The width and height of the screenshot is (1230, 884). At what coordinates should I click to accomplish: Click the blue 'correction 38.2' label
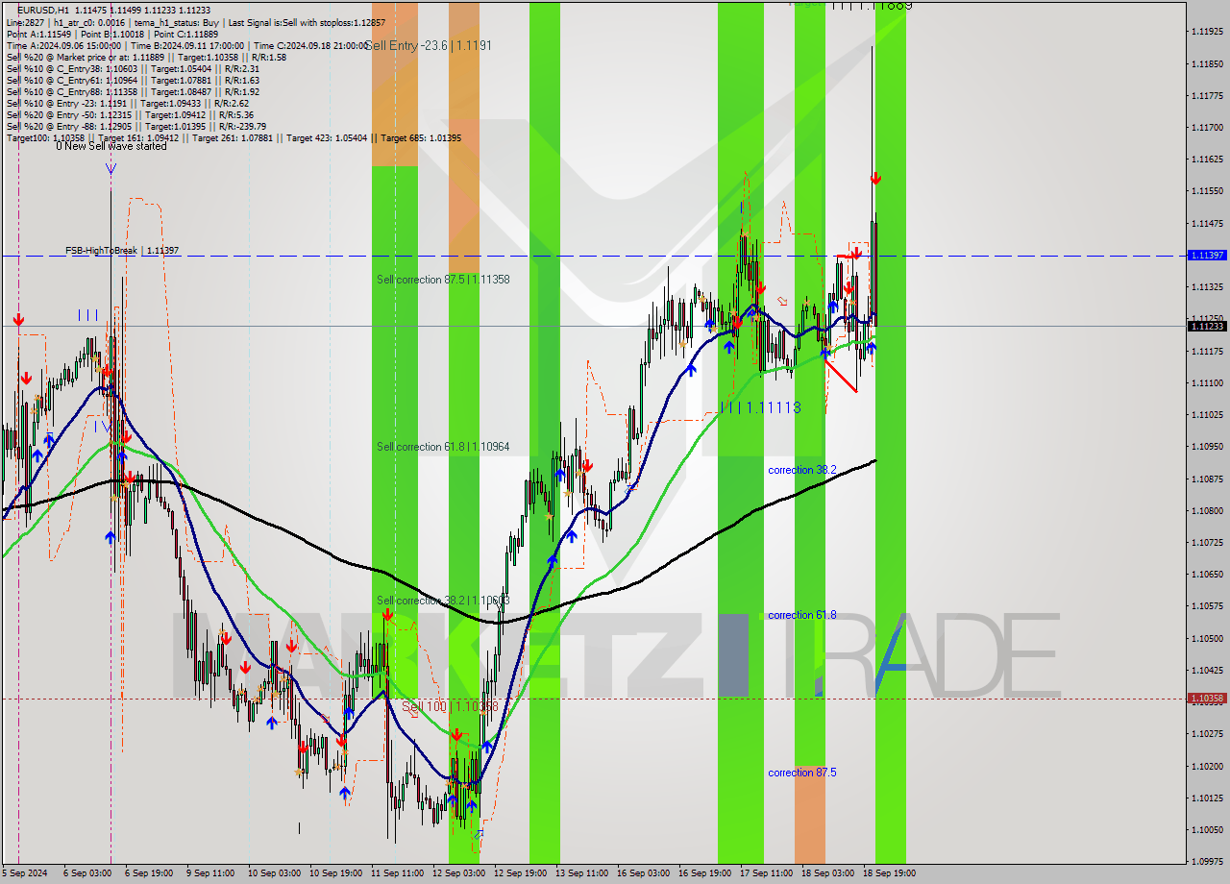802,470
